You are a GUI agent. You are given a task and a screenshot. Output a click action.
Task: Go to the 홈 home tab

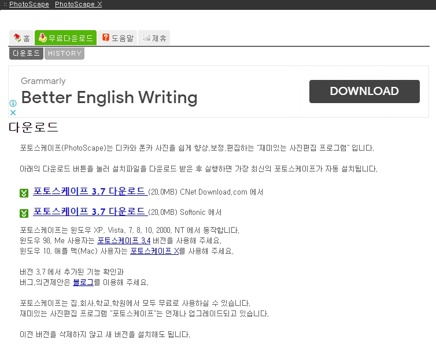pyautogui.click(x=21, y=38)
